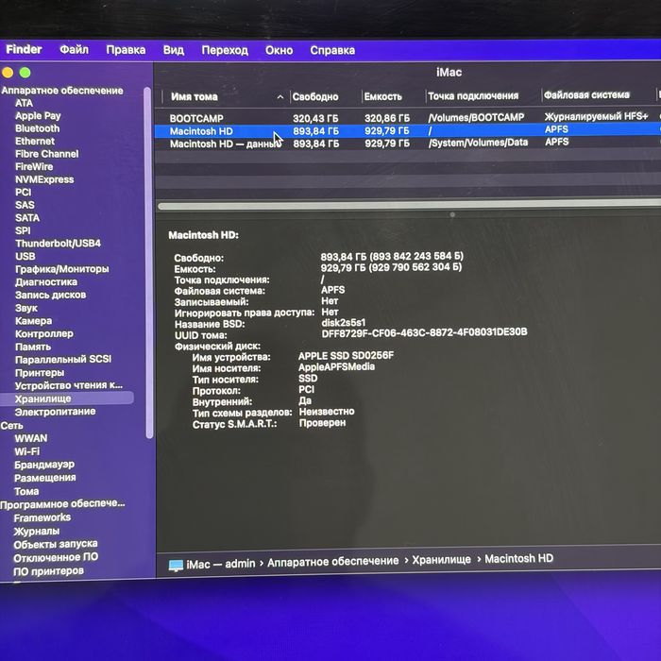Select Контроллер in the sidebar

(44, 334)
